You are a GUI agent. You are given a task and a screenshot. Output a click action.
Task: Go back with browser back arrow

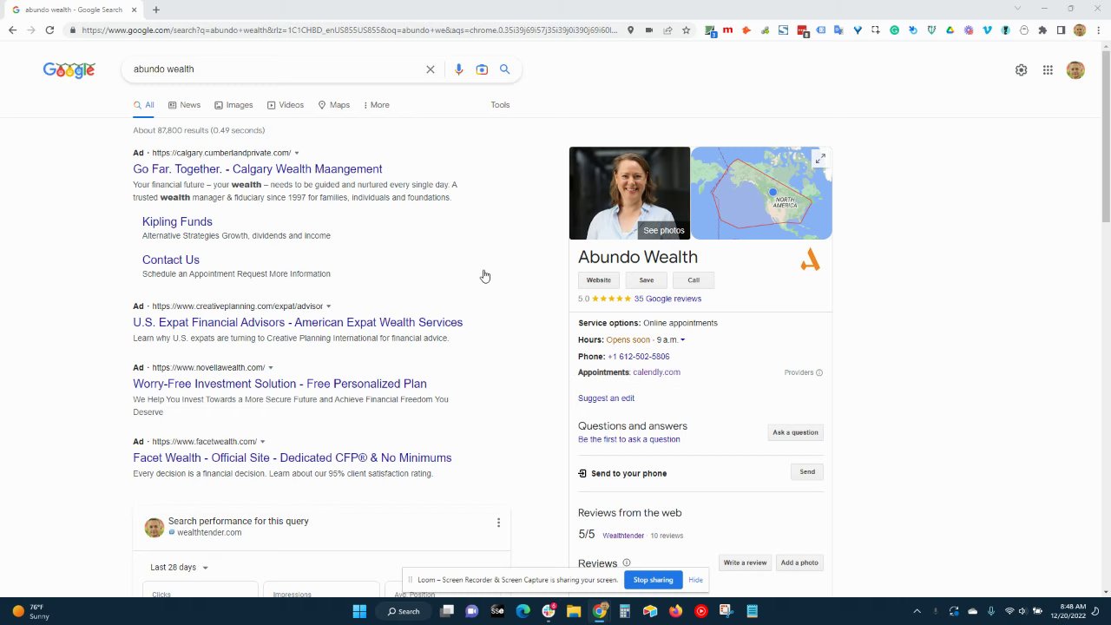[12, 30]
